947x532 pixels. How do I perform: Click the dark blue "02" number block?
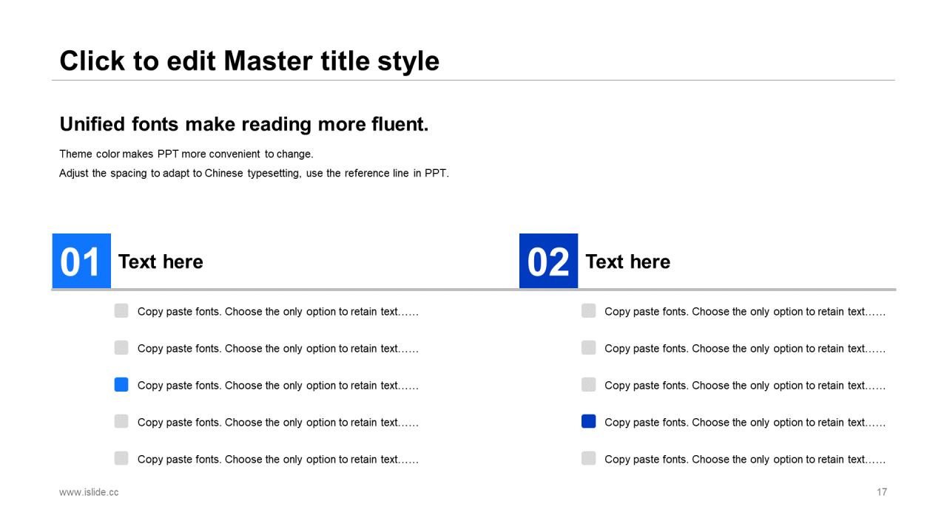point(548,261)
